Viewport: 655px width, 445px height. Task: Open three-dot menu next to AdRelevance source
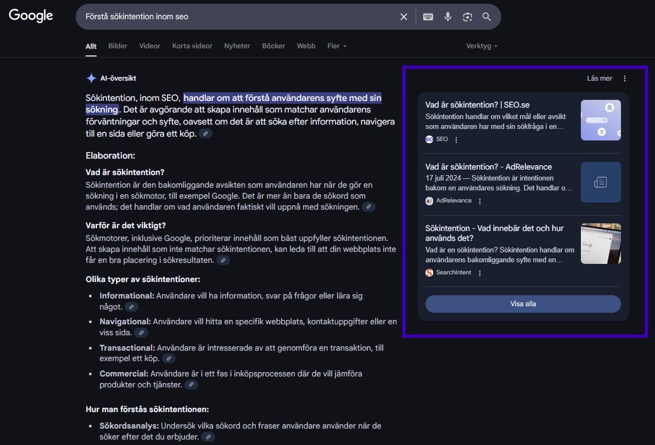pyautogui.click(x=480, y=201)
